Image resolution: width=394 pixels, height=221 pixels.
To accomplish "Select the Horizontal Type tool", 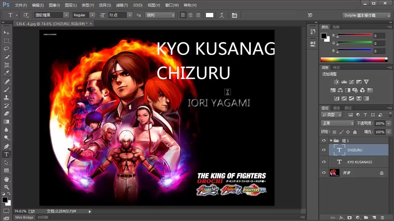I will [6, 154].
